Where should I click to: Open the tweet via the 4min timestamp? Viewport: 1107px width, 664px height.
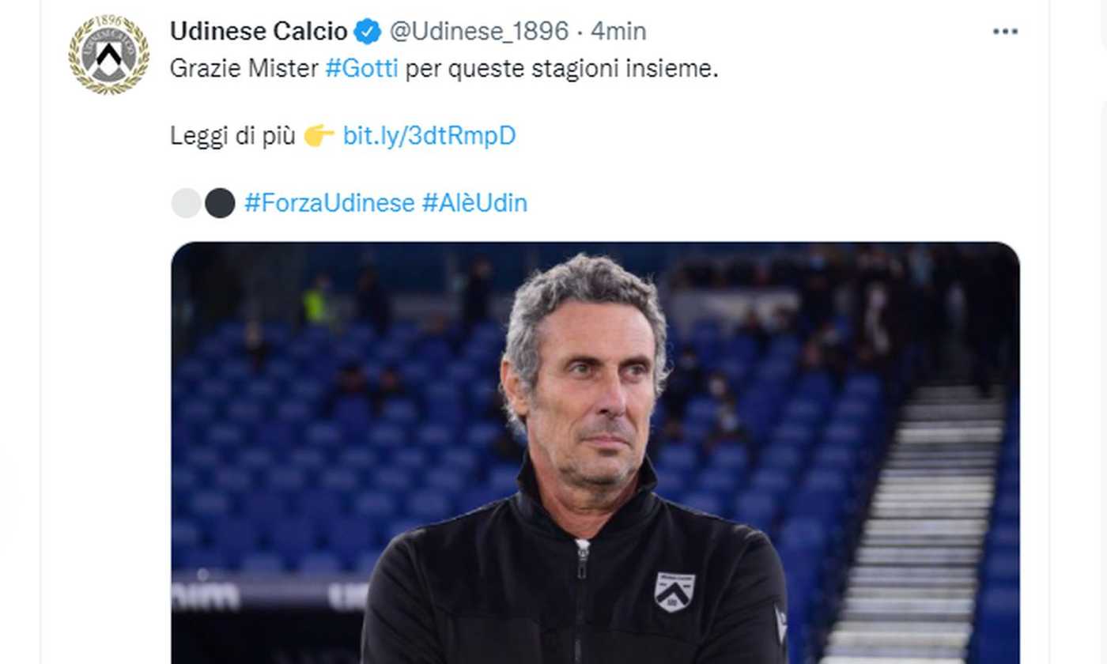pyautogui.click(x=618, y=32)
